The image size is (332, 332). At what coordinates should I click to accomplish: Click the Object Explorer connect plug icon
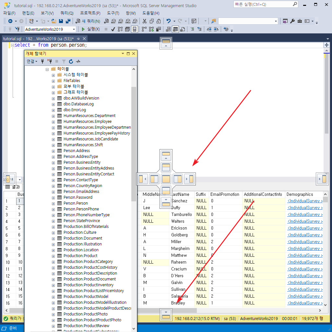[x=42, y=61]
